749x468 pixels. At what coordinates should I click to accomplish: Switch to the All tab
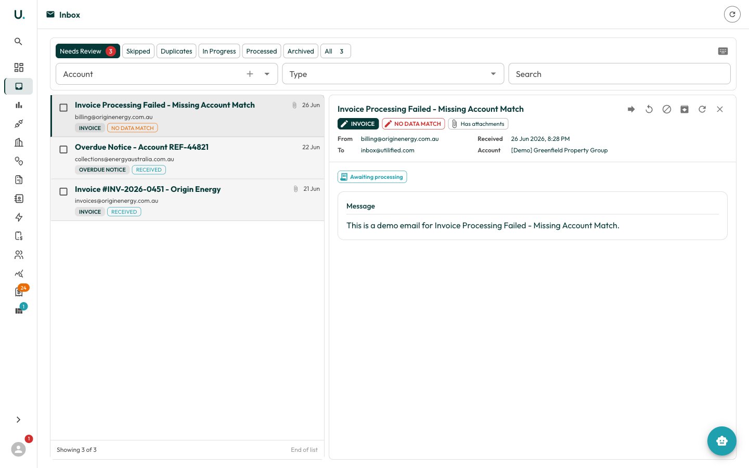pyautogui.click(x=335, y=51)
